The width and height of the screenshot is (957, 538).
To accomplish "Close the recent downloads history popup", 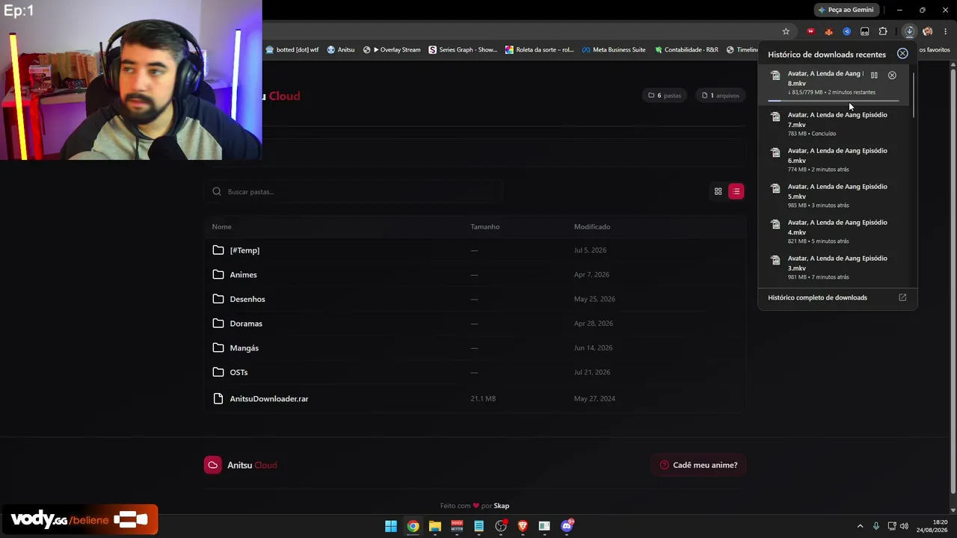I will pyautogui.click(x=902, y=54).
